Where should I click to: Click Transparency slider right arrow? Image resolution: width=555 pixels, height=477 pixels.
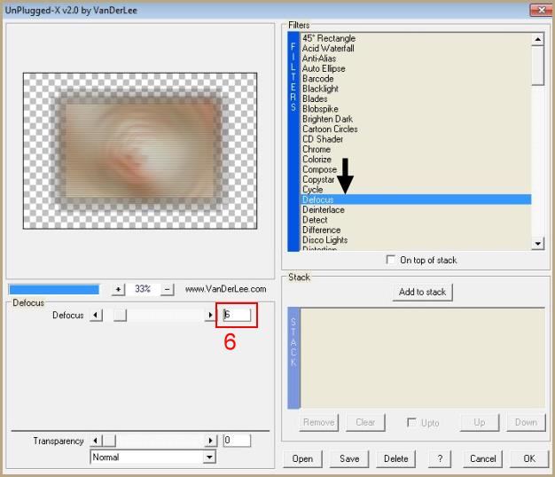pos(211,441)
